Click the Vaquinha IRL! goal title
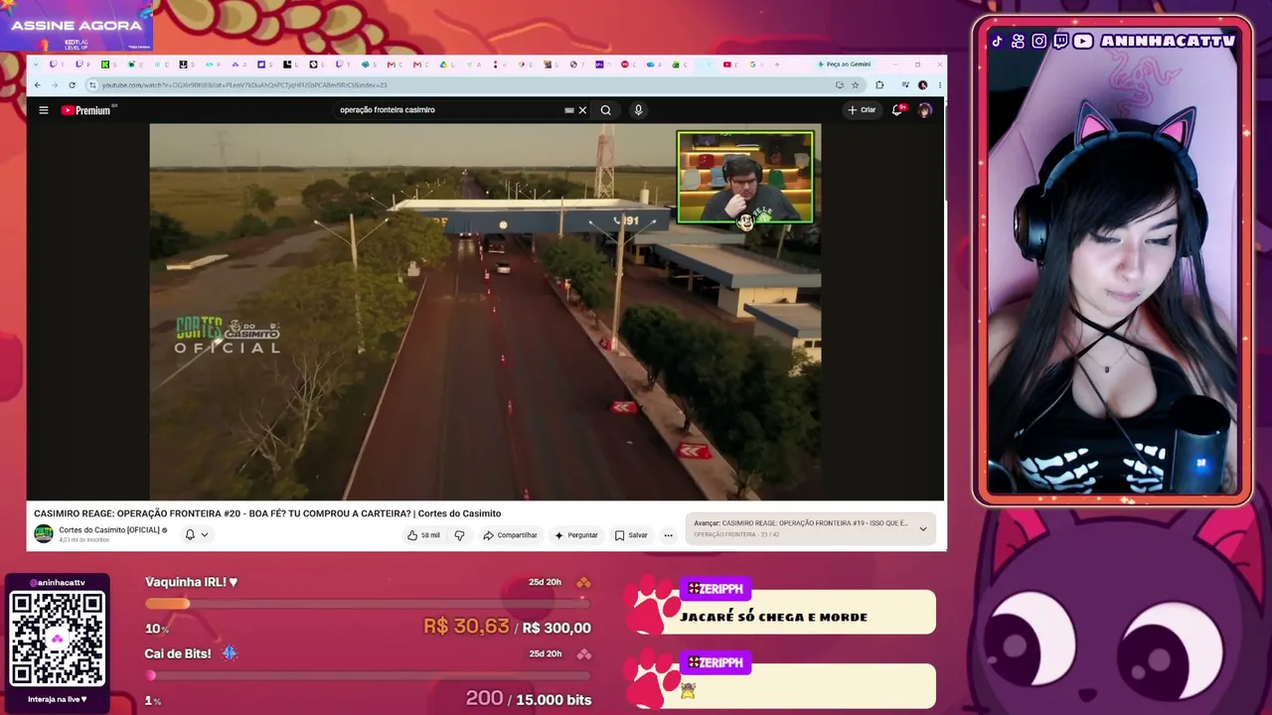 (191, 582)
